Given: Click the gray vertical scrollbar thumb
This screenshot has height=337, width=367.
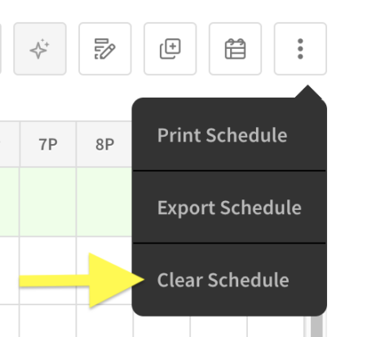Looking at the screenshot, I should pos(316,326).
